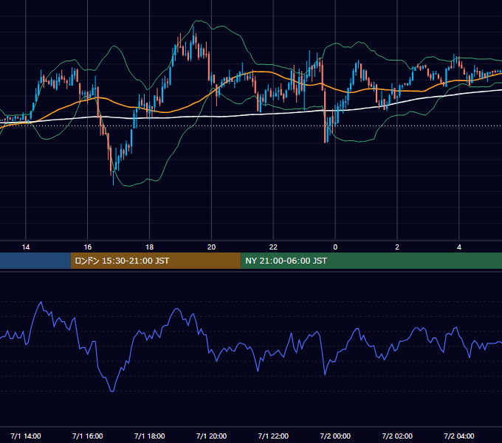
Task: Click the hour label 14 on the price chart axis
Action: point(26,247)
